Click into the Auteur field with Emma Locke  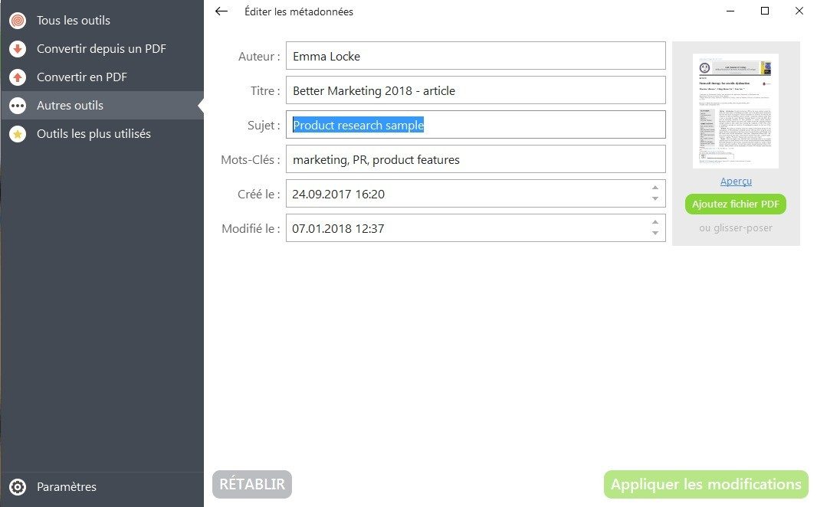coord(476,56)
